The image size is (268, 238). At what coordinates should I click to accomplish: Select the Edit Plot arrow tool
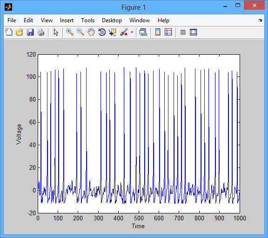56,32
